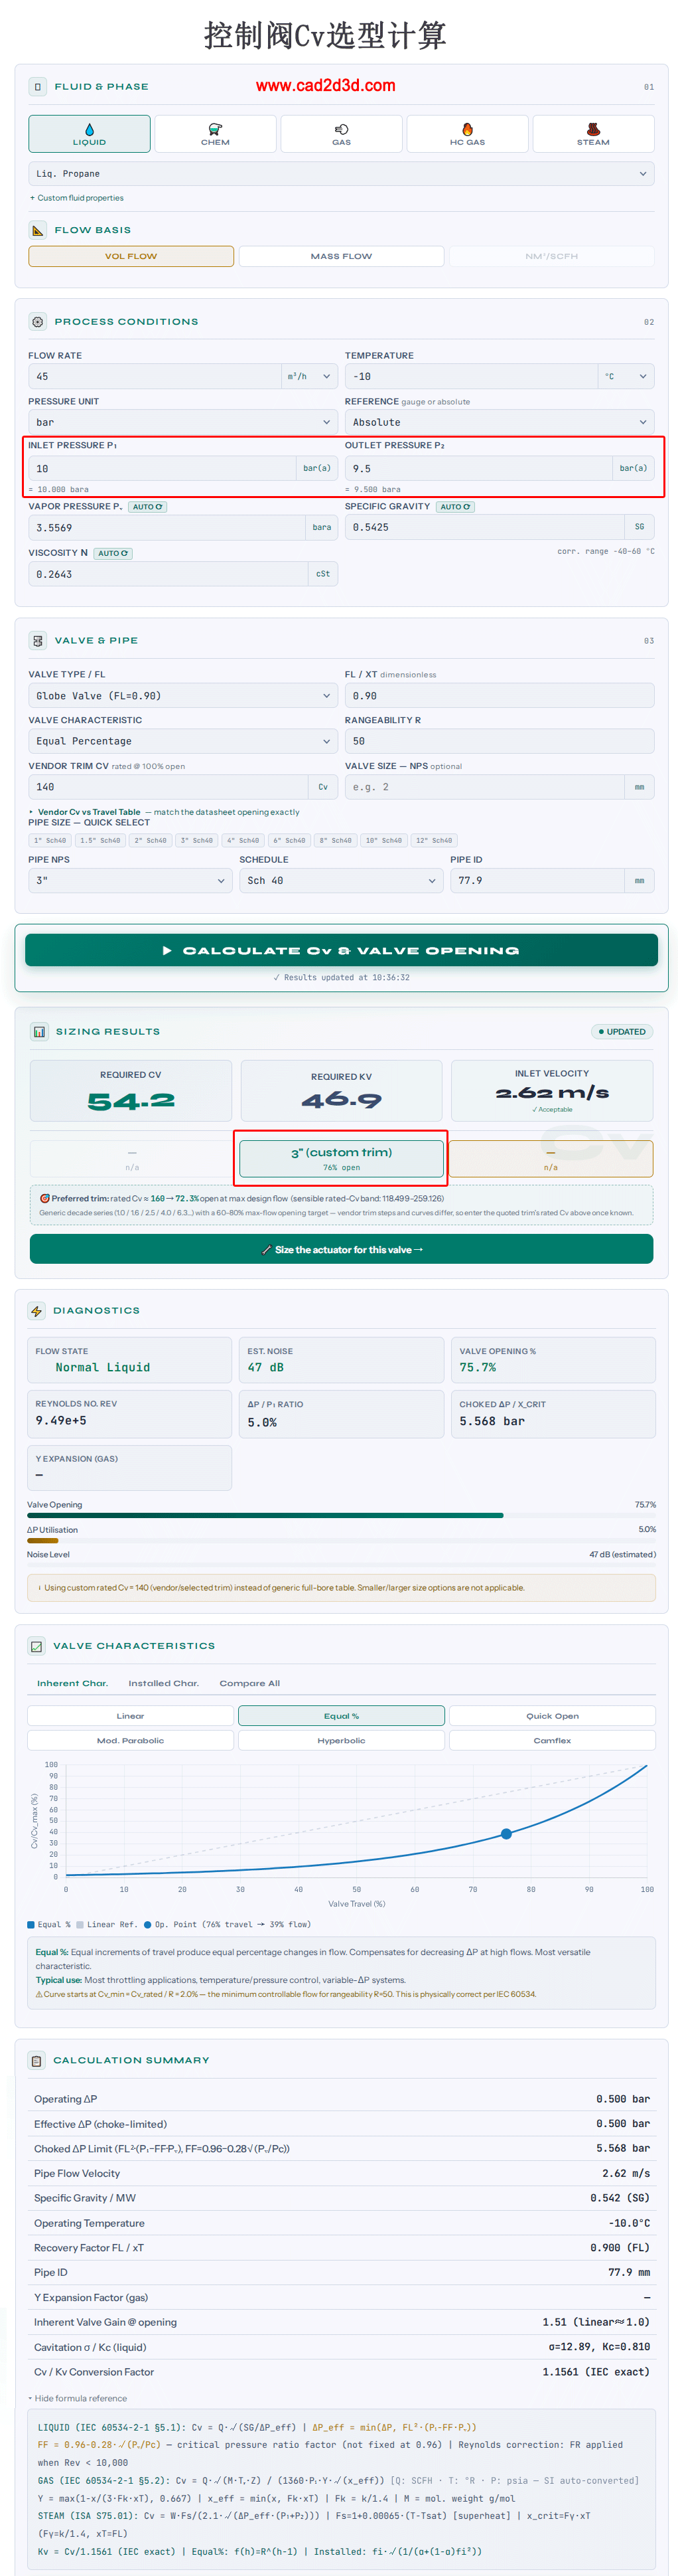Click the Diagnostics lightning icon
This screenshot has height=2576, width=678.
tap(37, 1311)
